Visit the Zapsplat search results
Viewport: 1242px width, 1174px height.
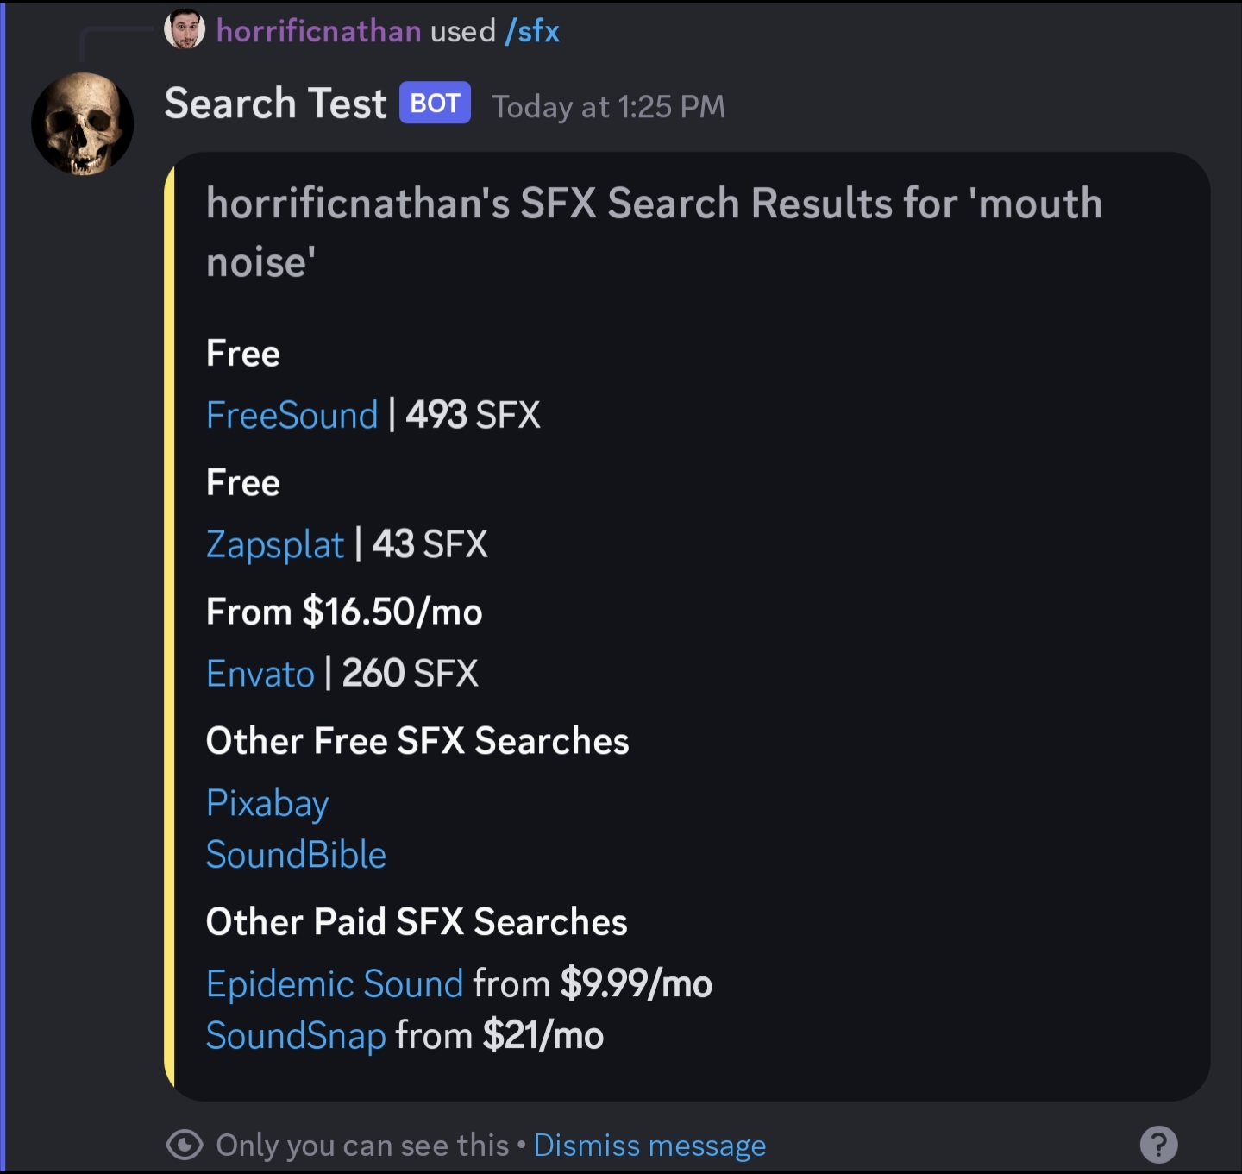[x=275, y=544]
